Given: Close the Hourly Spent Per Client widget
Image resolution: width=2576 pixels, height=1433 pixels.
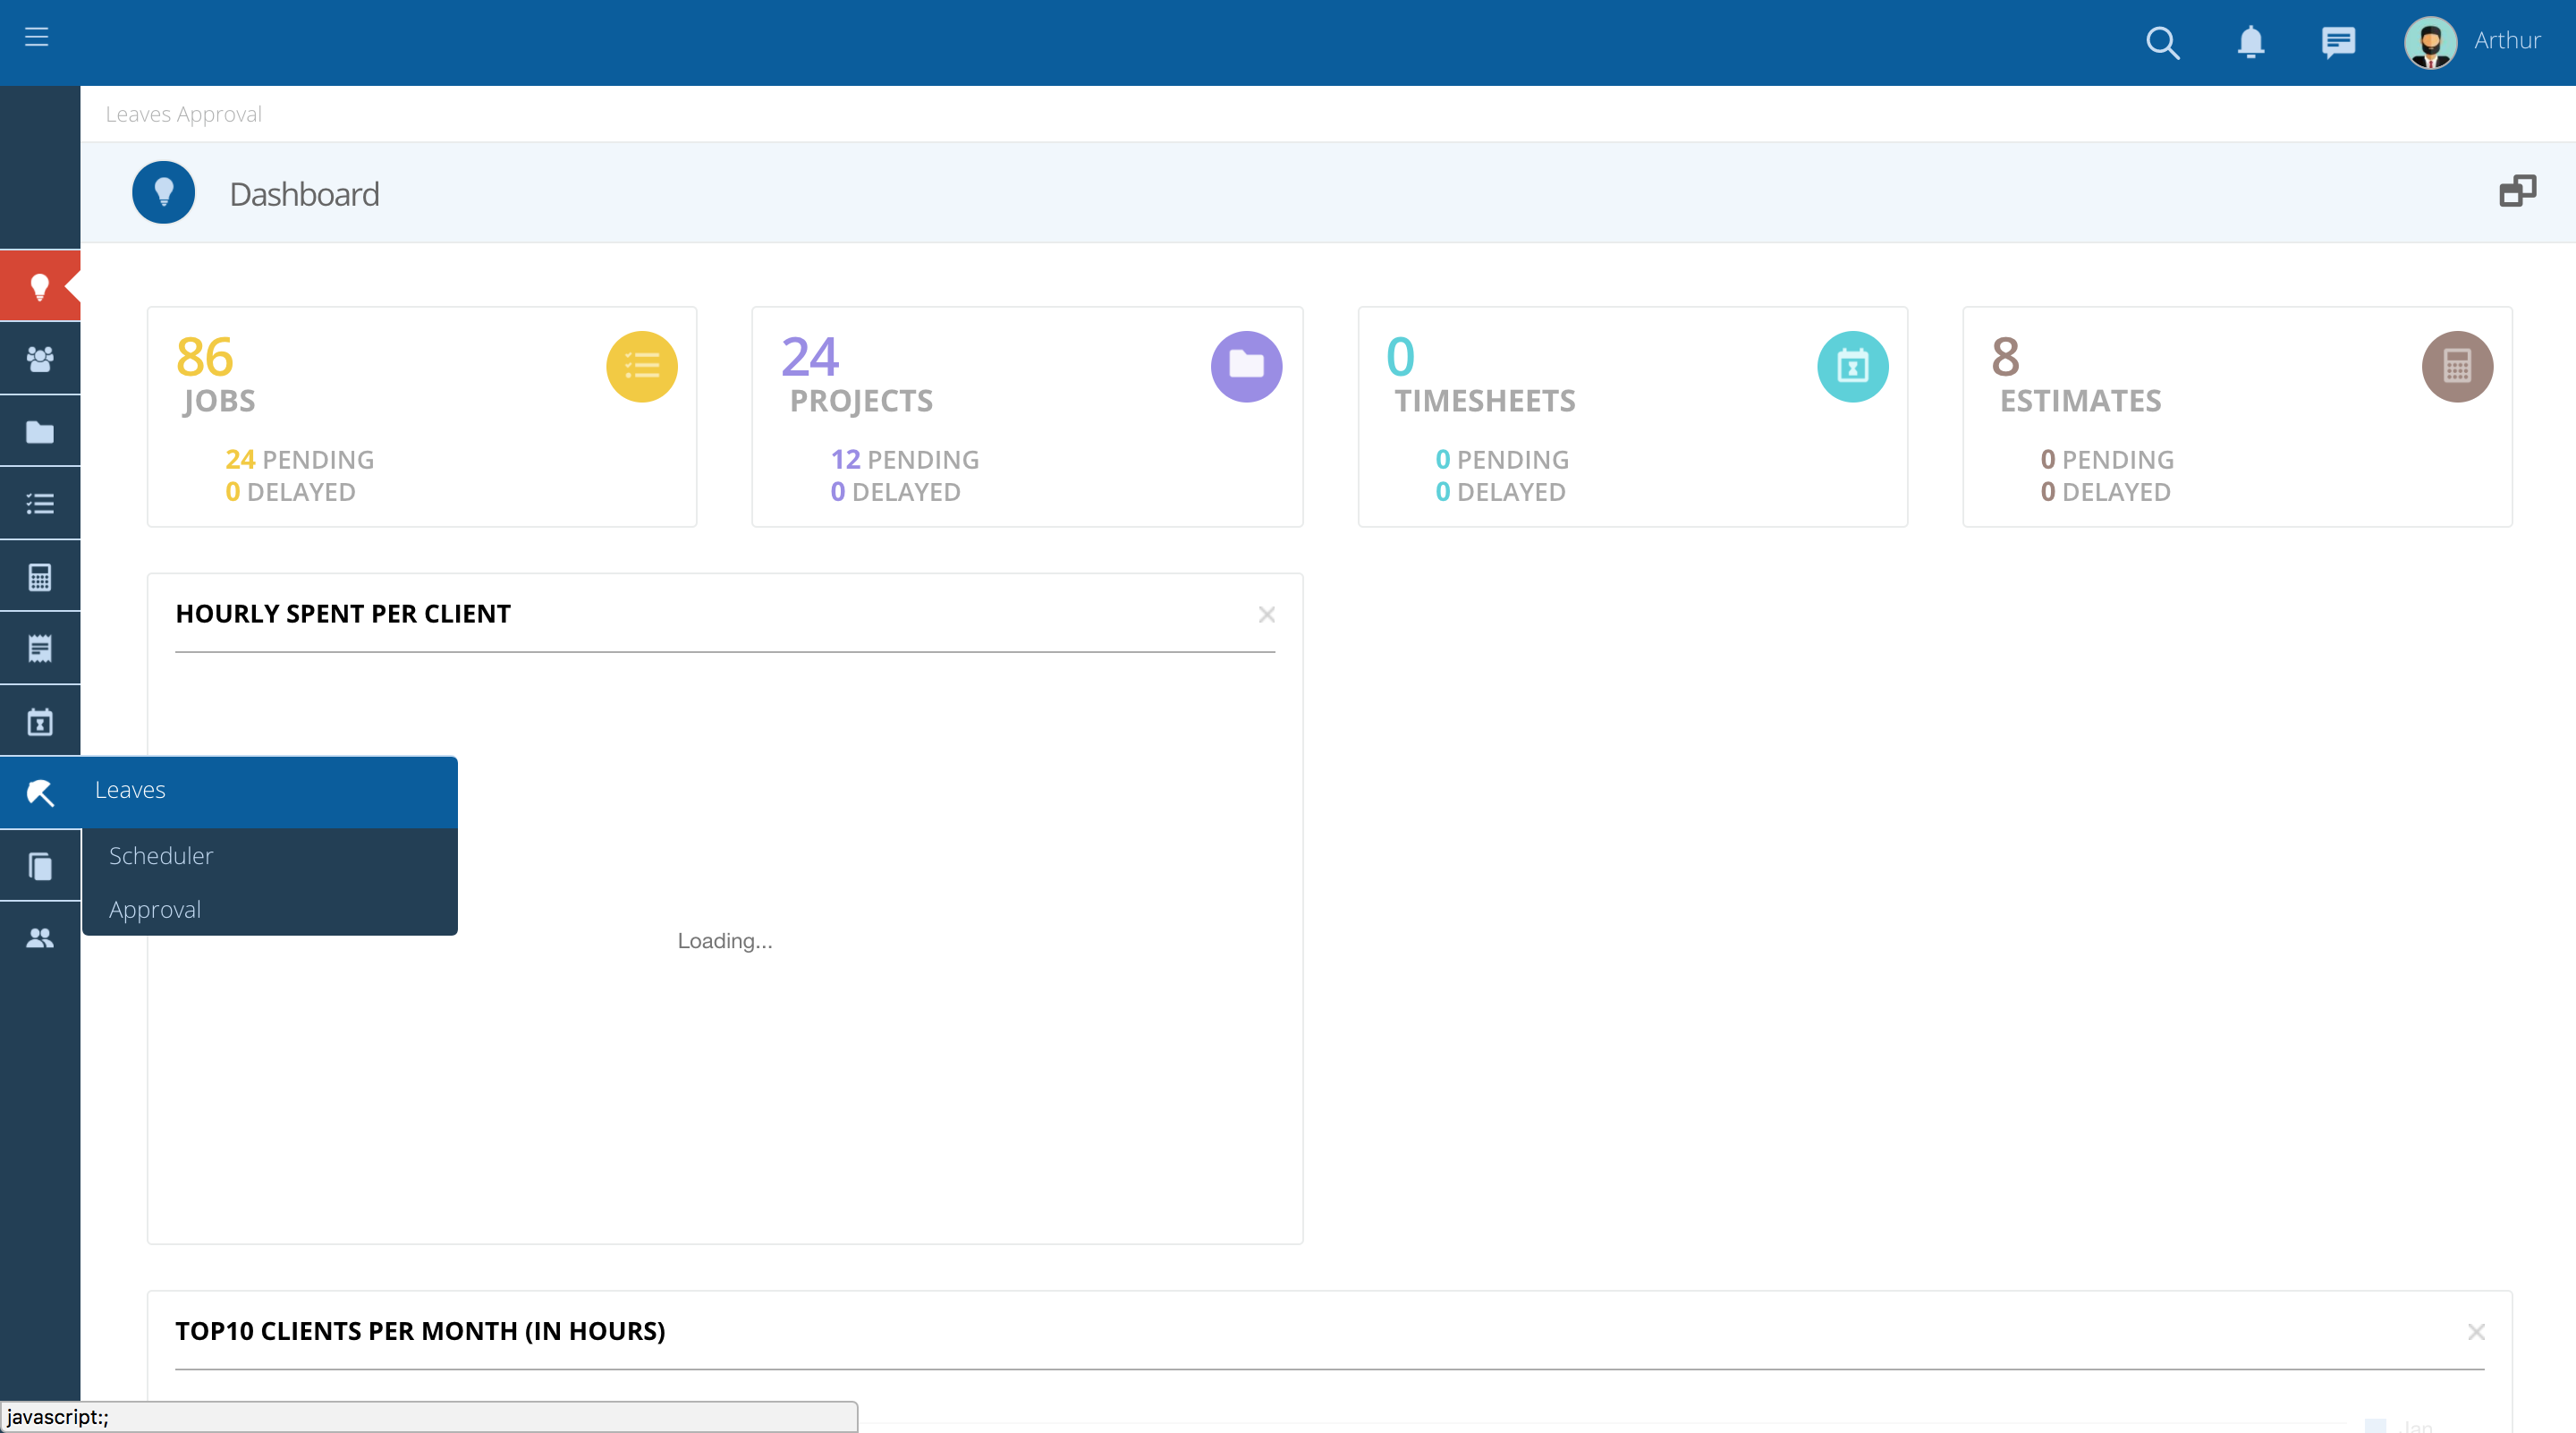Looking at the screenshot, I should [1267, 614].
